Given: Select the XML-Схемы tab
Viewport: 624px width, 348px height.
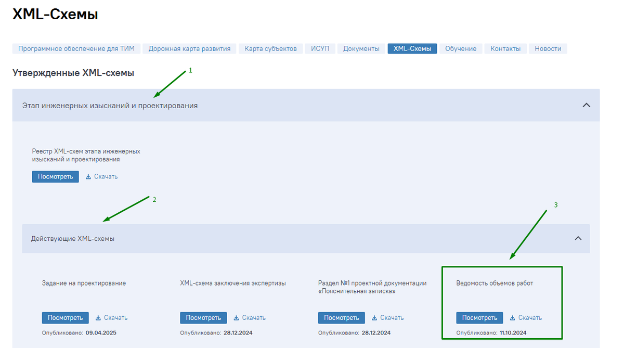Looking at the screenshot, I should coord(412,48).
